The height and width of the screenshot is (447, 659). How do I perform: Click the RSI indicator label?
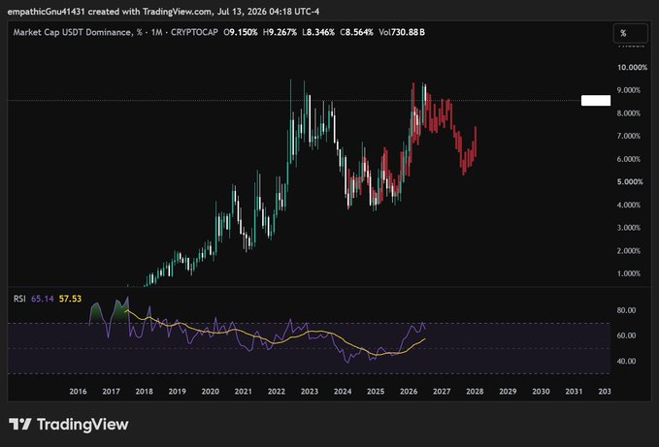pyautogui.click(x=19, y=299)
